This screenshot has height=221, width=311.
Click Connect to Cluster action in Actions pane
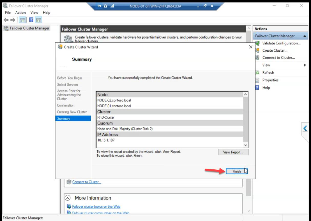(279, 58)
